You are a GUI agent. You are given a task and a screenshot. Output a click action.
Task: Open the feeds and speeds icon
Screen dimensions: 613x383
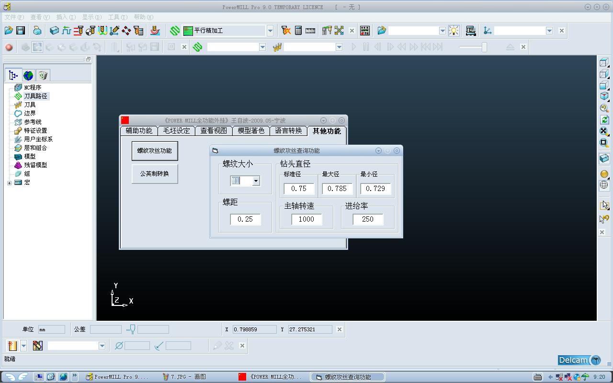click(x=78, y=31)
